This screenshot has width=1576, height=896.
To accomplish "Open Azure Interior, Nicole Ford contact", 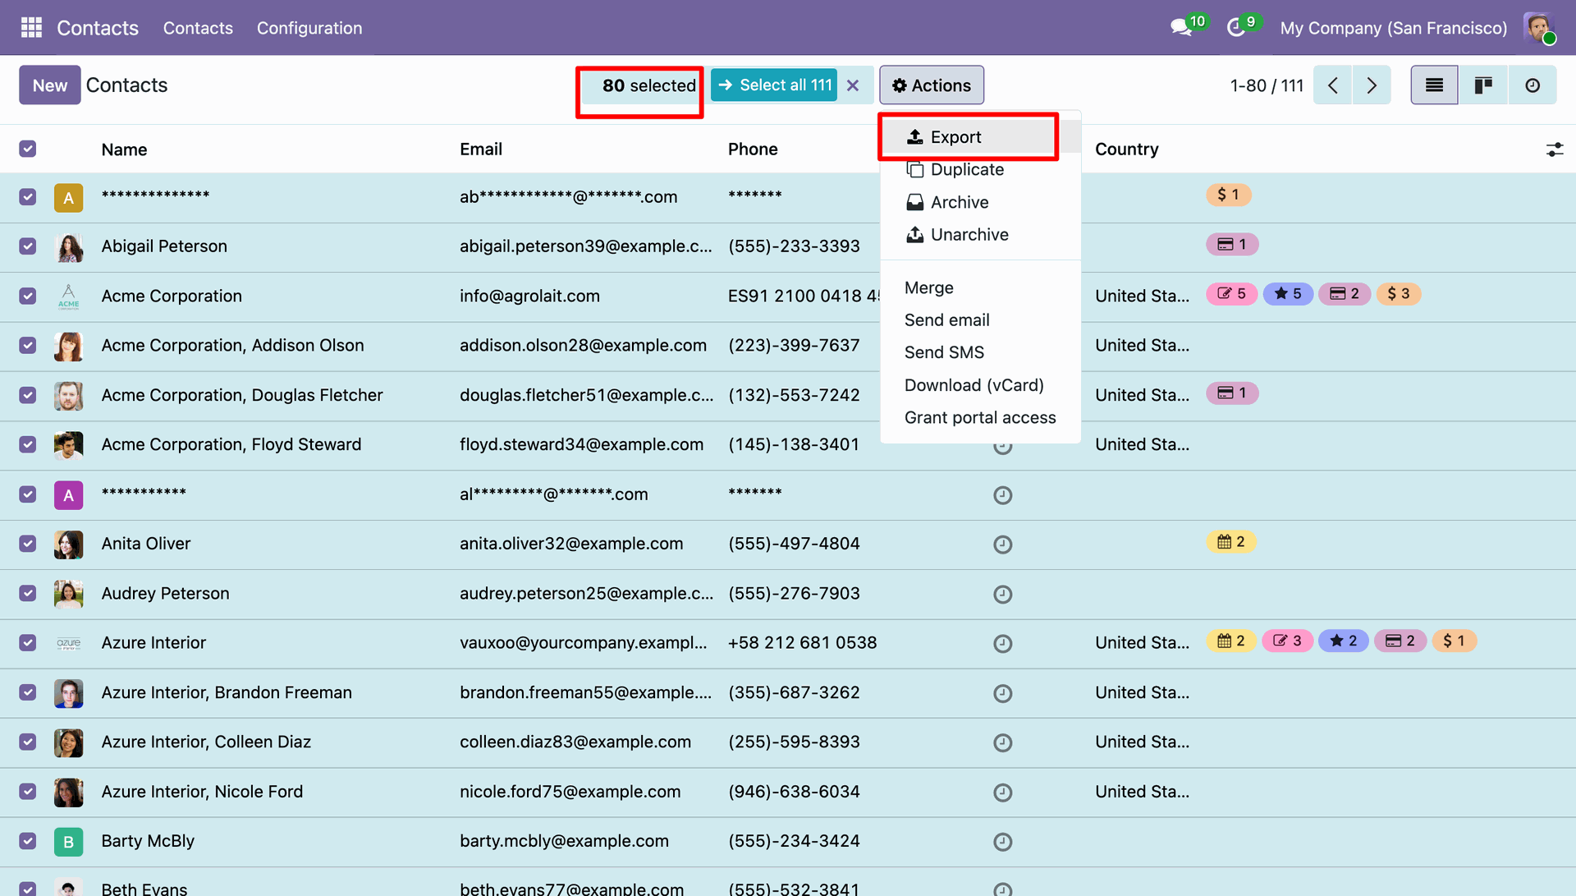I will [202, 792].
